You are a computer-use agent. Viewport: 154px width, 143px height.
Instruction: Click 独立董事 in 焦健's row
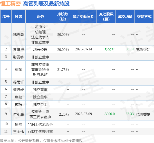coord(40,97)
